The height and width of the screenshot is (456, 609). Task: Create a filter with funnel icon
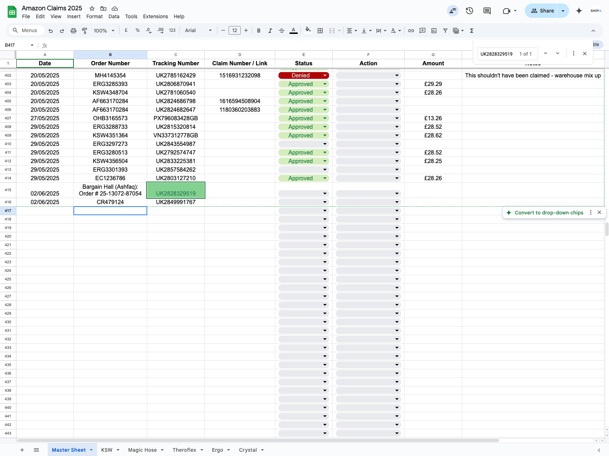pos(445,31)
